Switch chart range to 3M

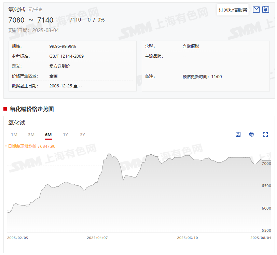(x=31, y=135)
